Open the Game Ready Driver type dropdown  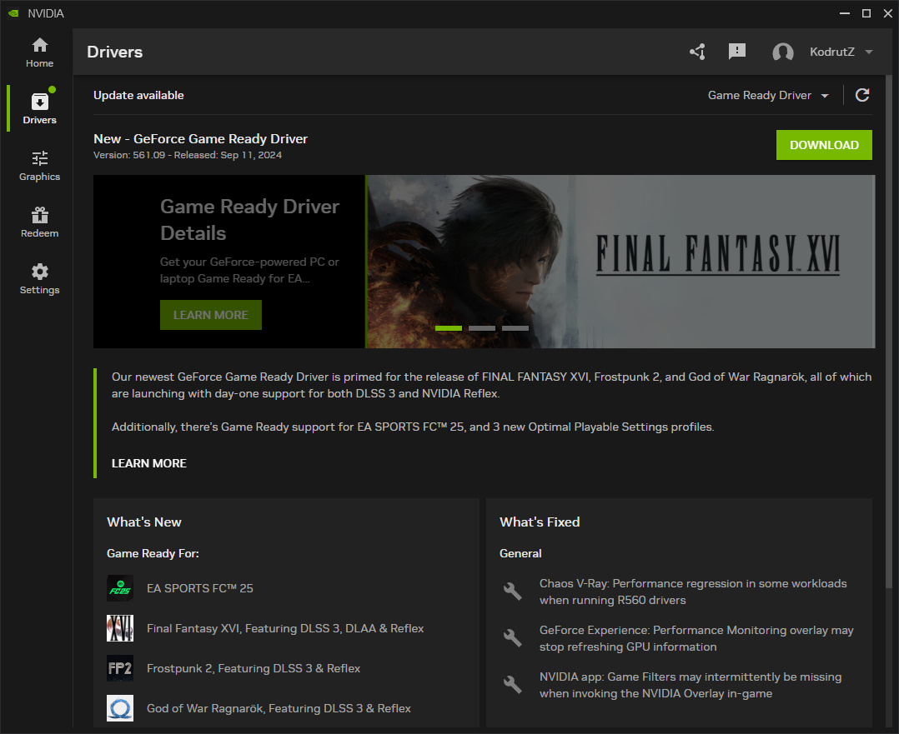(768, 95)
